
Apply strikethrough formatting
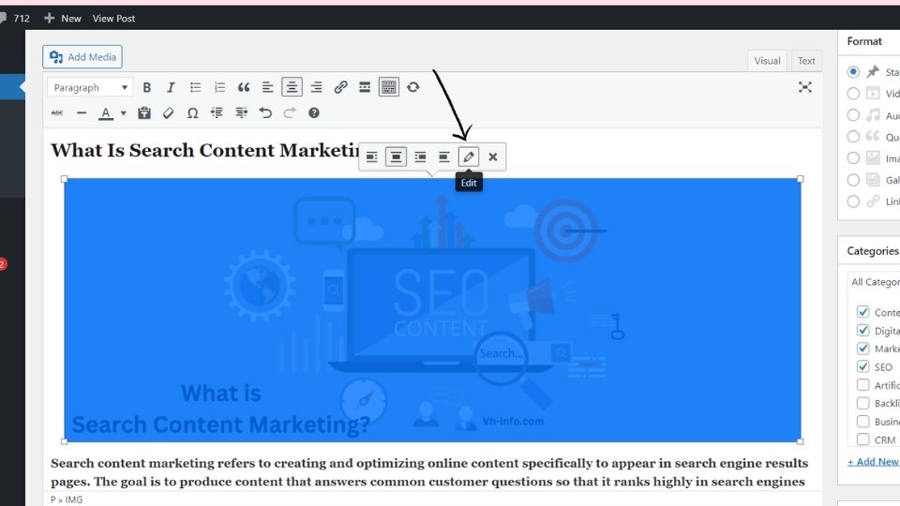coord(57,113)
